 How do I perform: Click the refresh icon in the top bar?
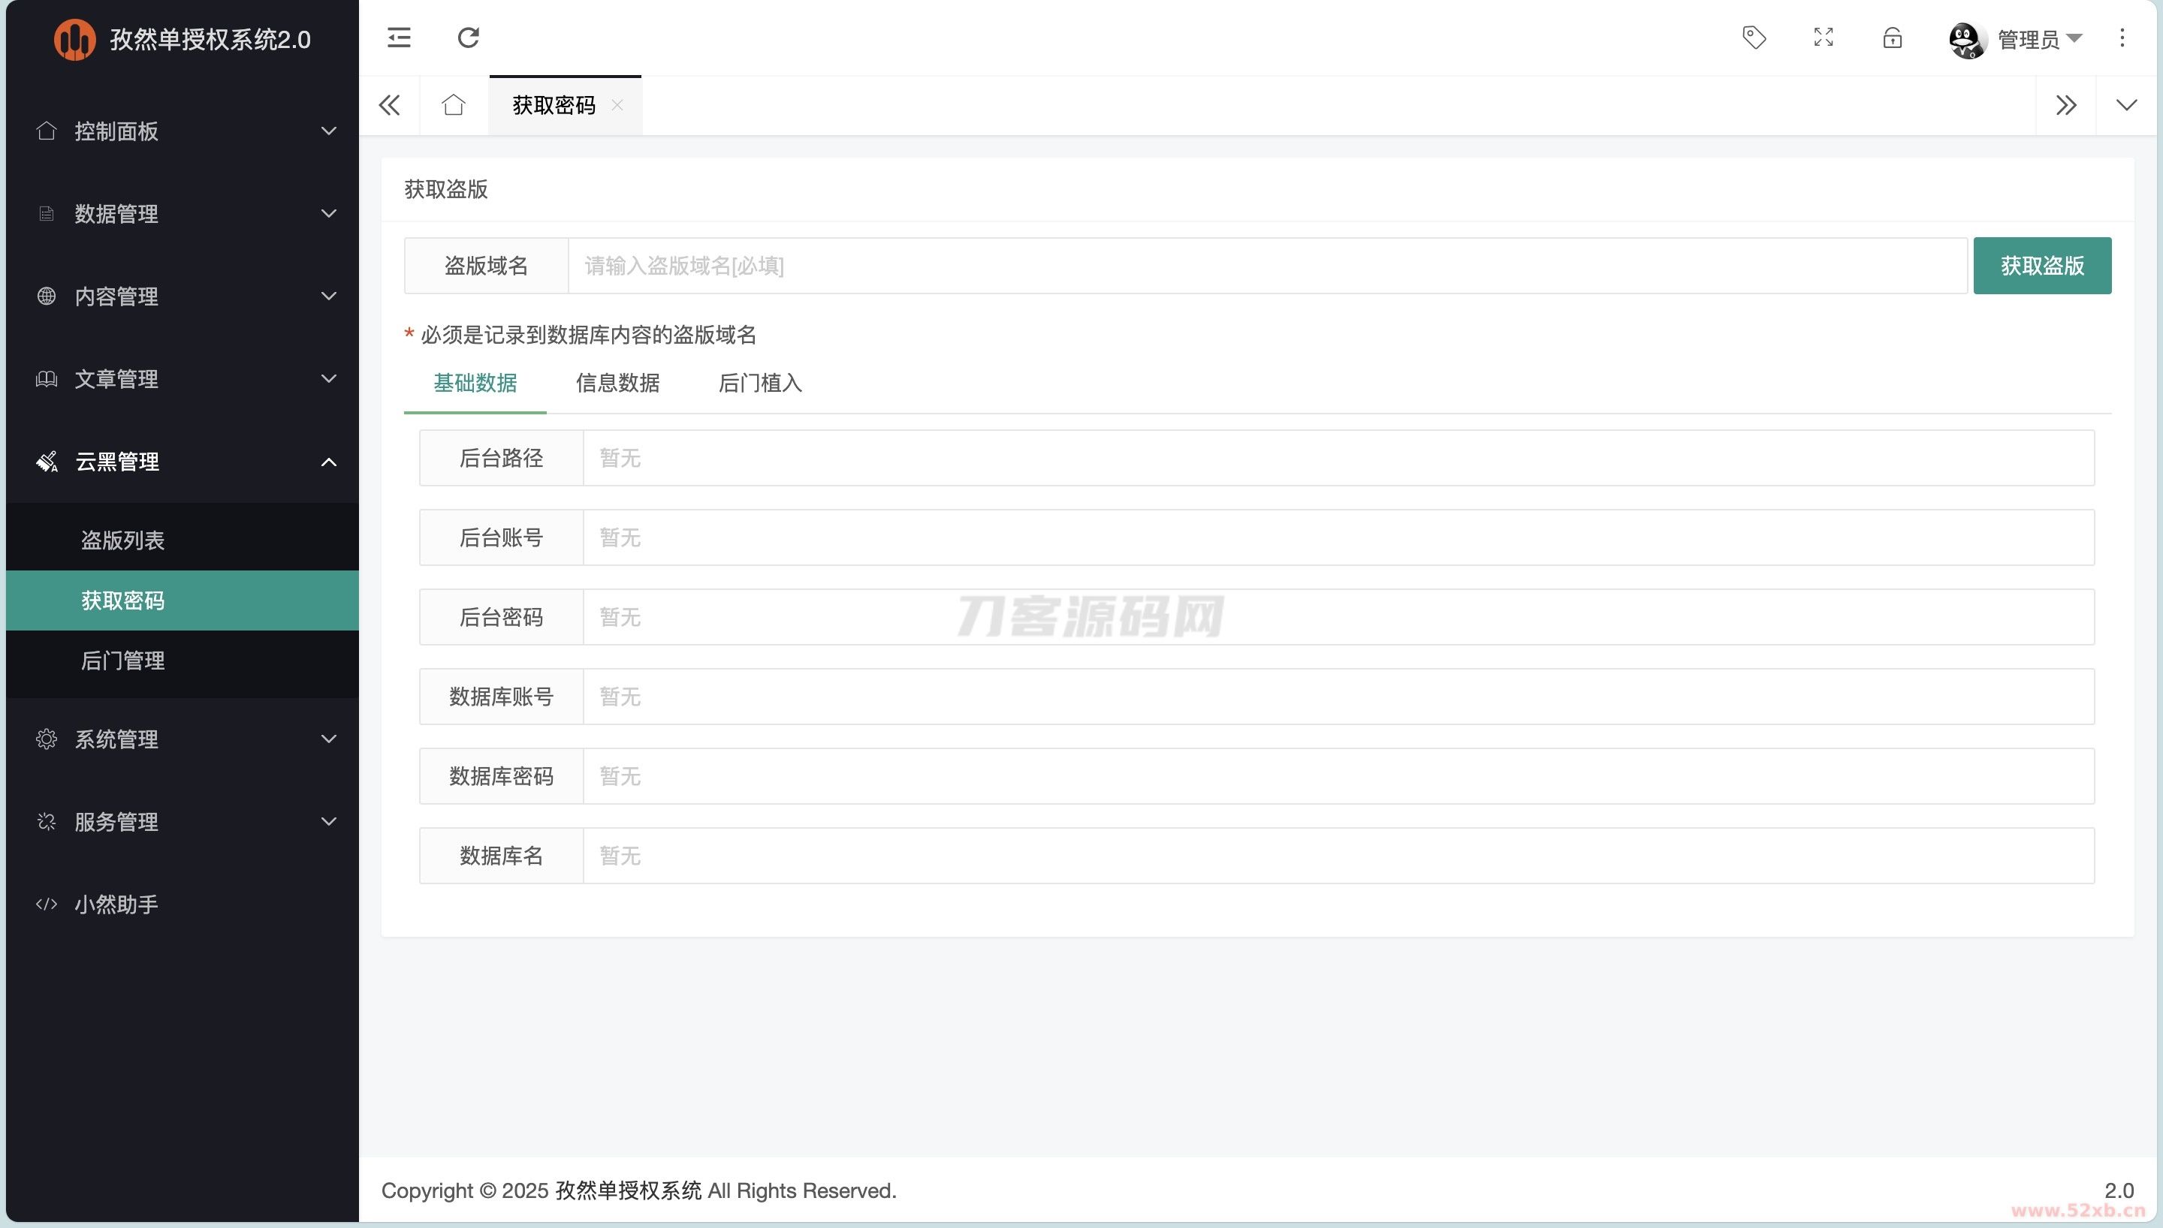[468, 37]
